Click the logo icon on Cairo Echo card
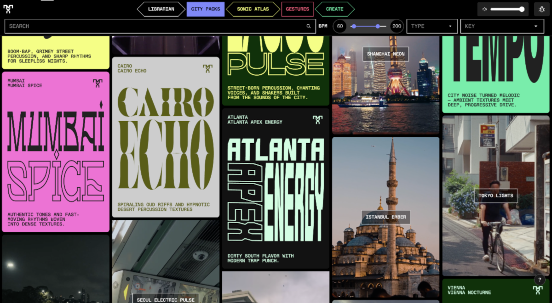Screen dimensions: 552x303 coord(208,68)
